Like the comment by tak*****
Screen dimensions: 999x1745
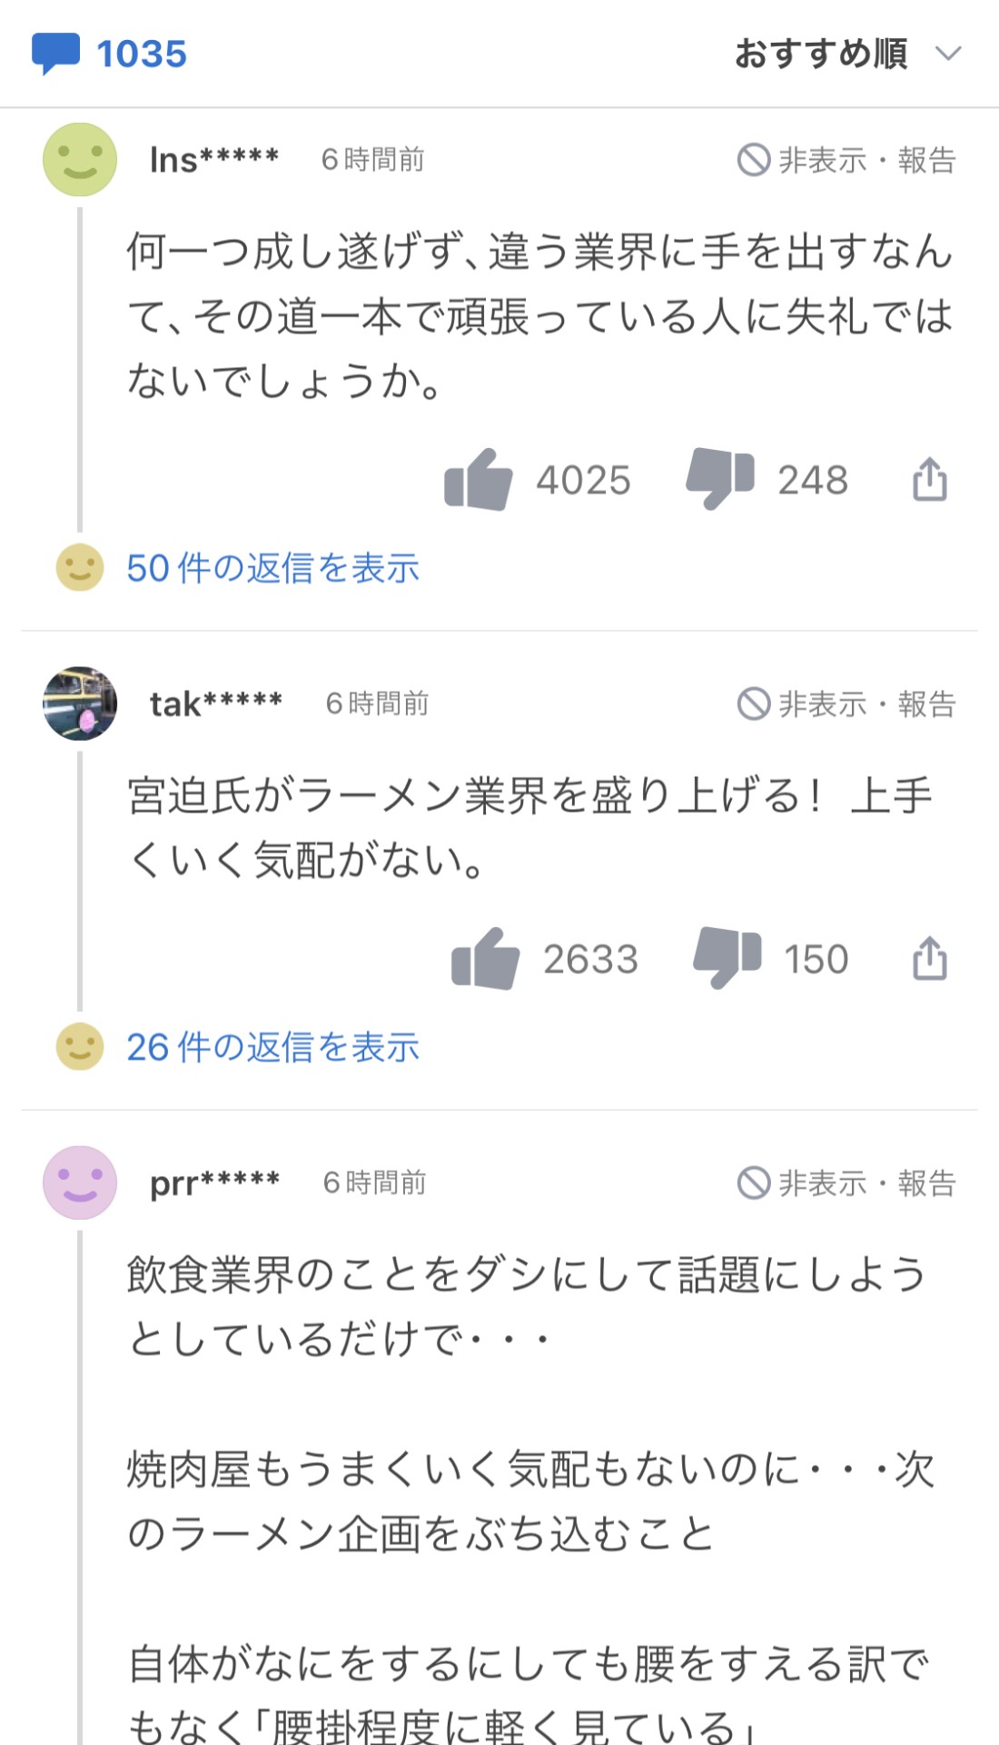[486, 958]
